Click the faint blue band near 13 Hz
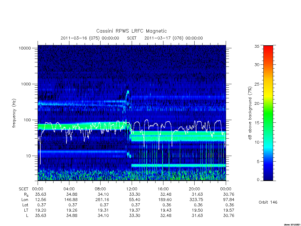The image size is (301, 226). 82,152
